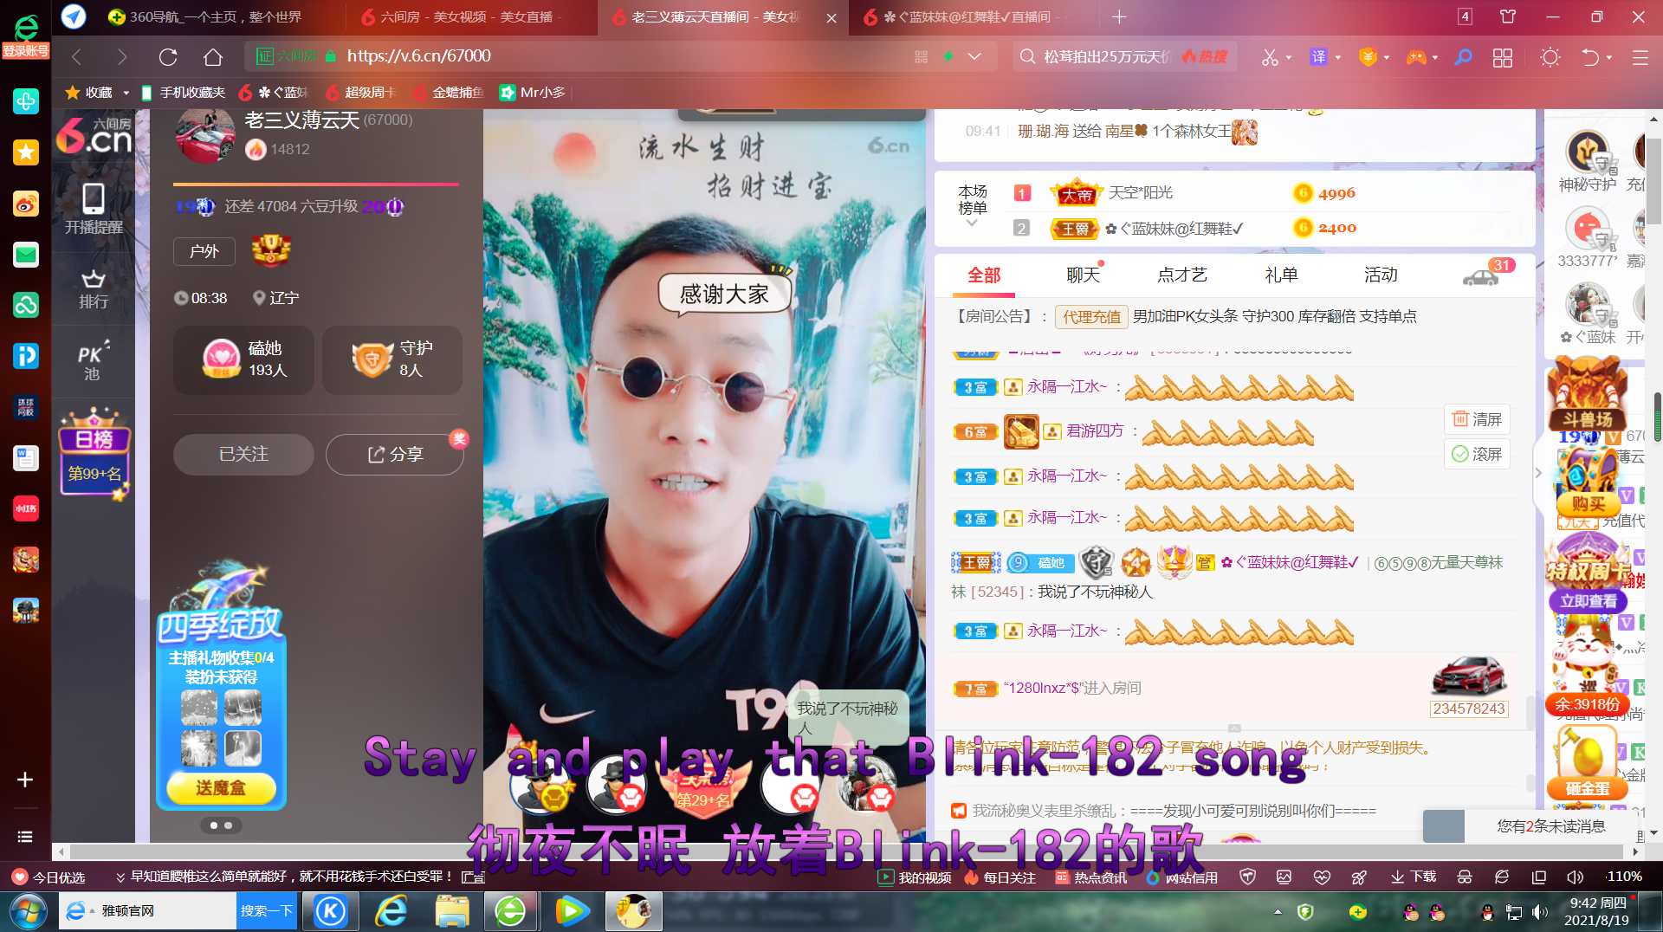Open the green mail icon in sidebar
Screen dimensions: 1663x932
pos(26,254)
